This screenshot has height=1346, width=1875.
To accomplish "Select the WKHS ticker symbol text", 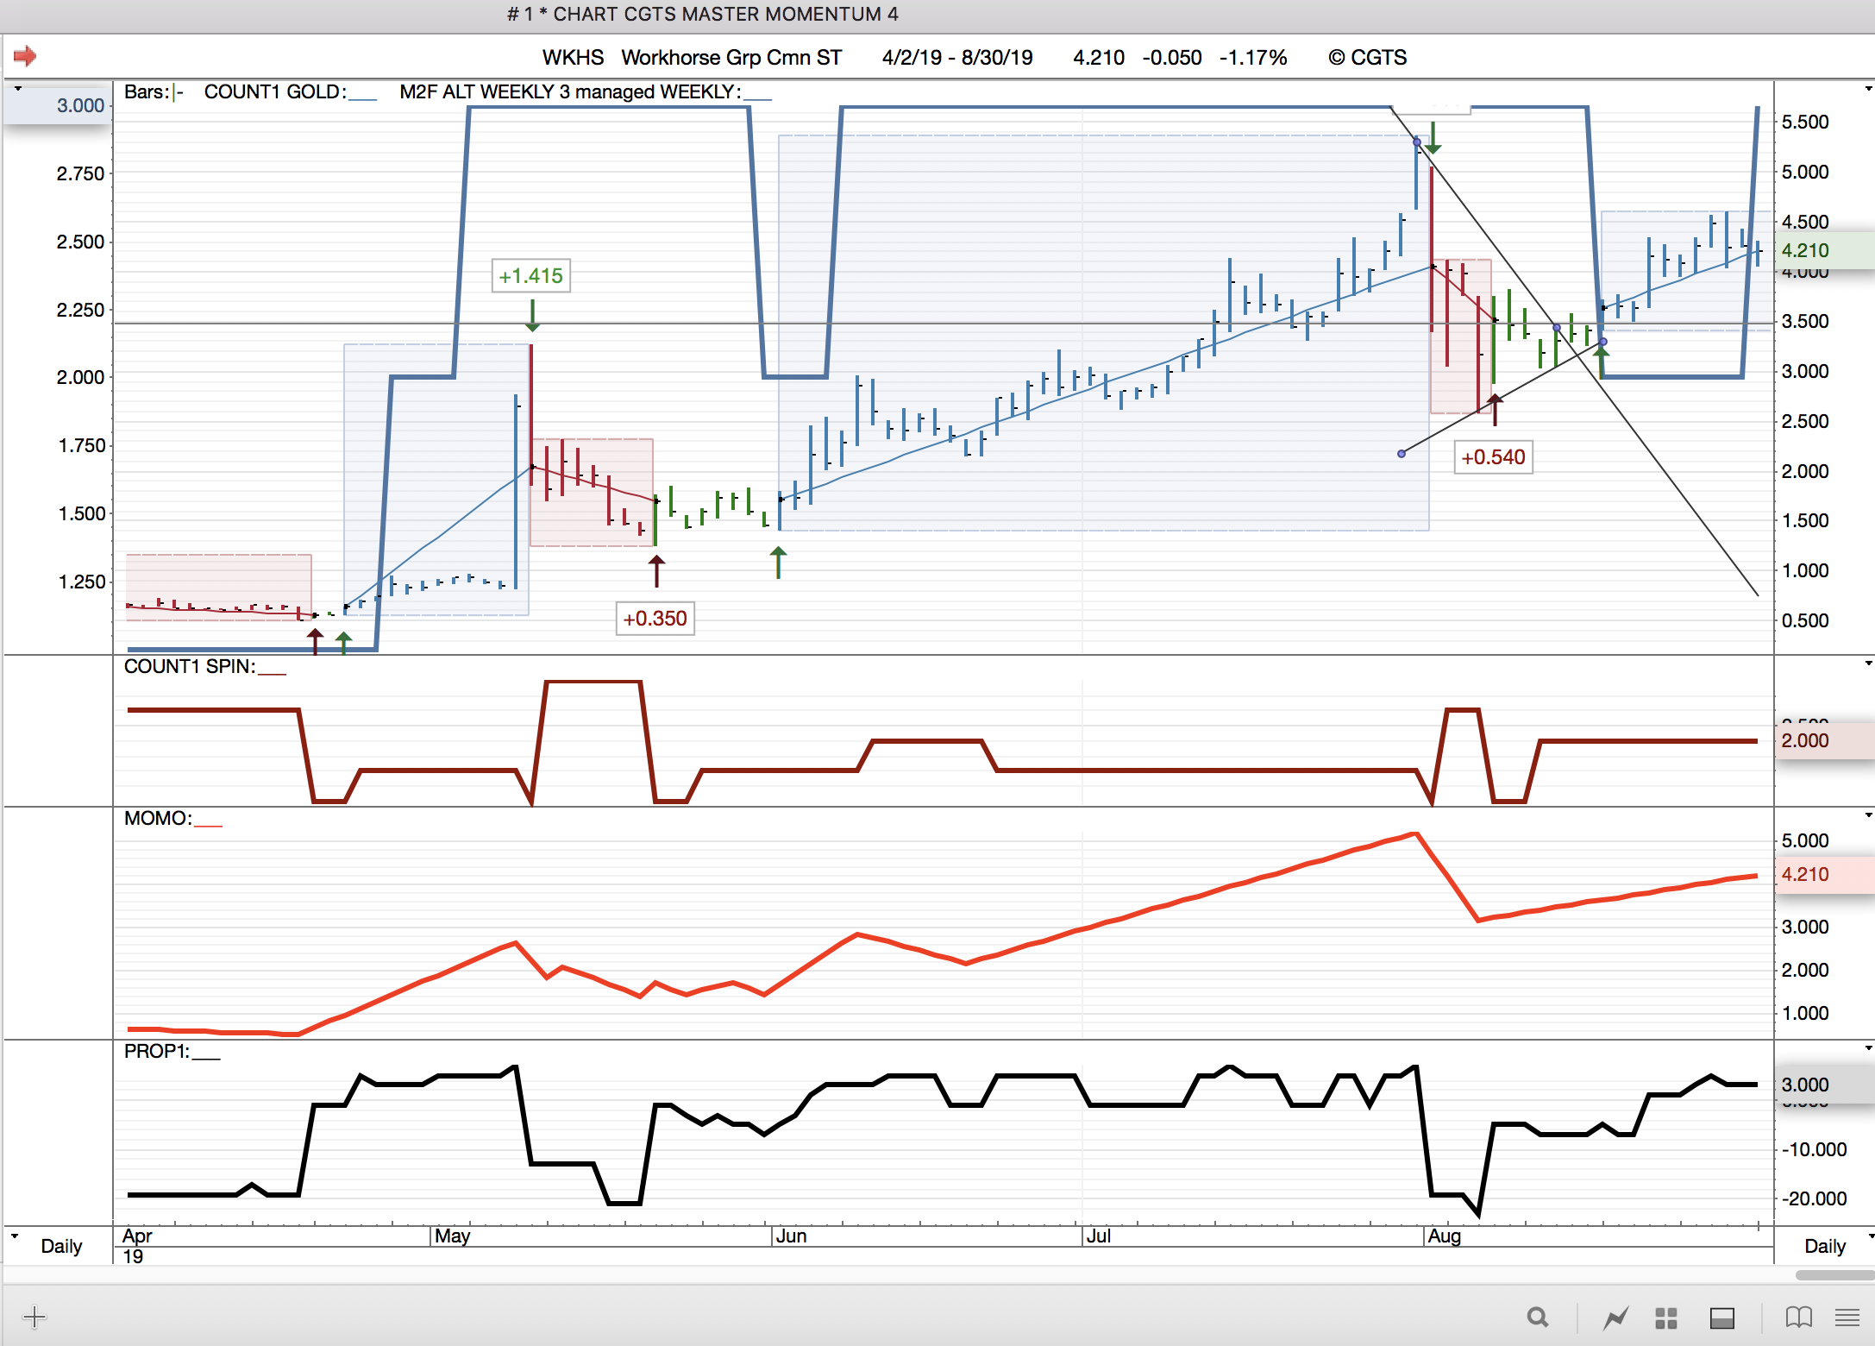I will (x=573, y=58).
